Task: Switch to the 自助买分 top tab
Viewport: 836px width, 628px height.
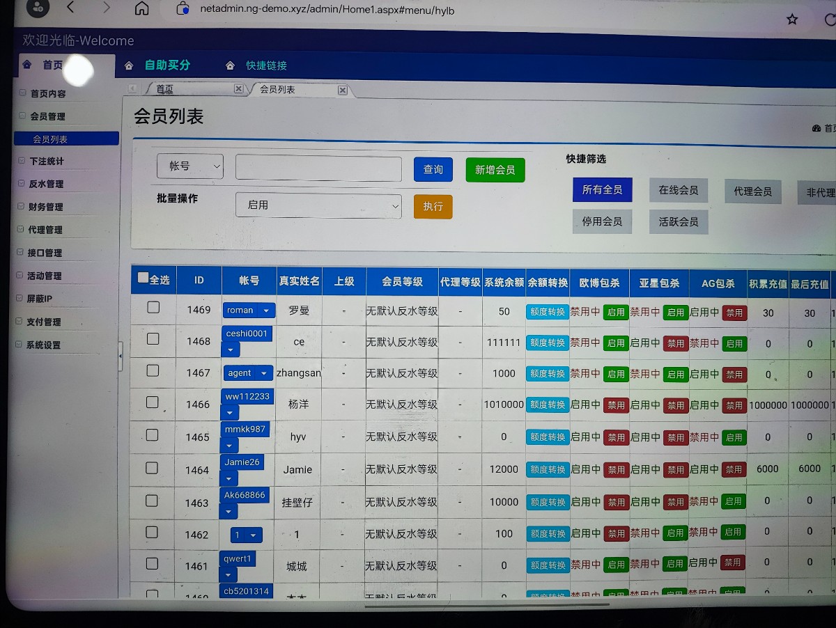Action: tap(167, 65)
